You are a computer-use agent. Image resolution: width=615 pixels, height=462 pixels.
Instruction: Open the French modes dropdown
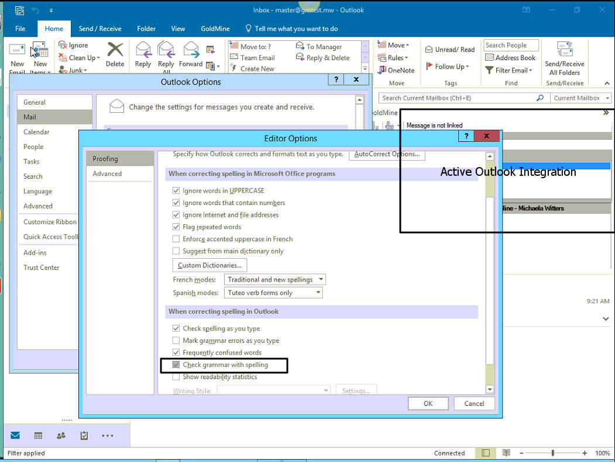pos(274,280)
